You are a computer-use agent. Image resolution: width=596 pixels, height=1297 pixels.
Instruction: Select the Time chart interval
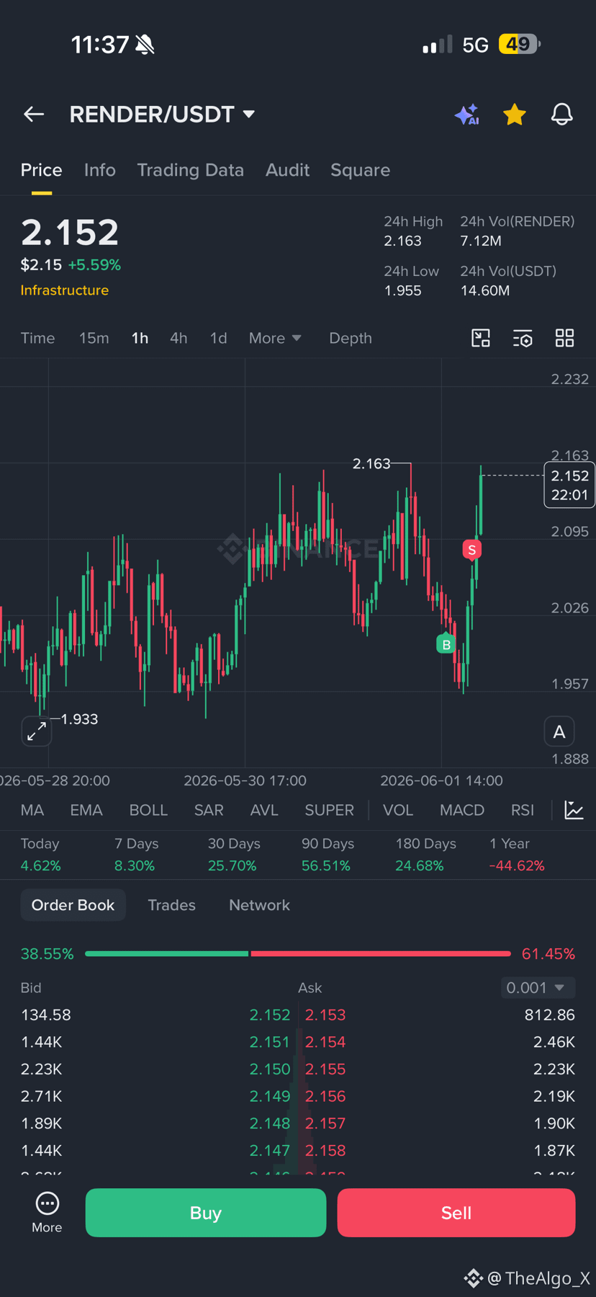pos(37,338)
